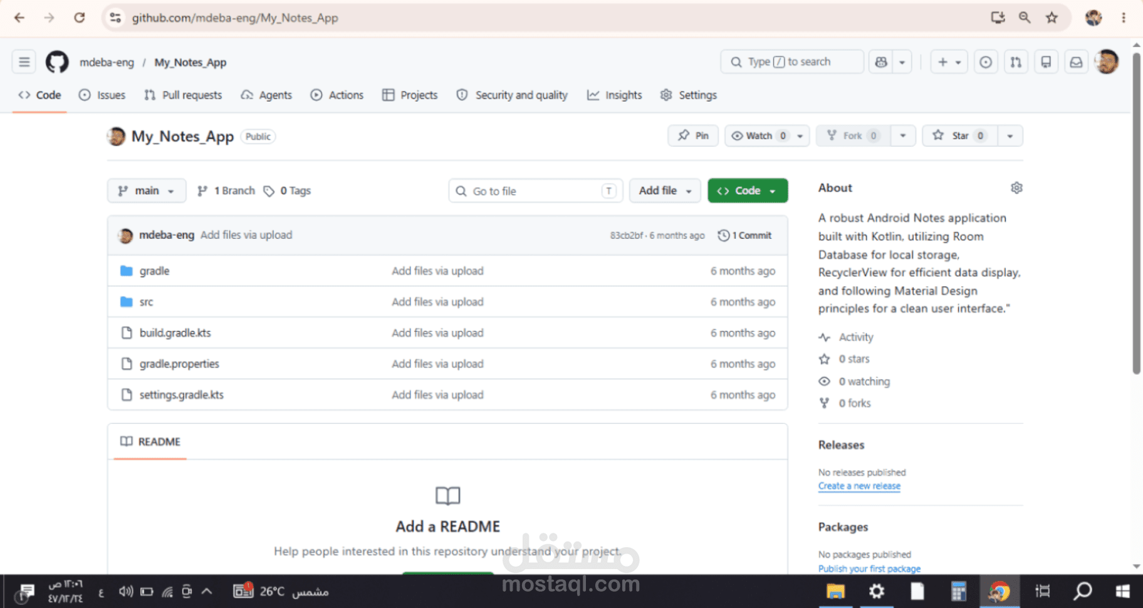Open the Copilot chat icon
The width and height of the screenshot is (1143, 608).
881,62
